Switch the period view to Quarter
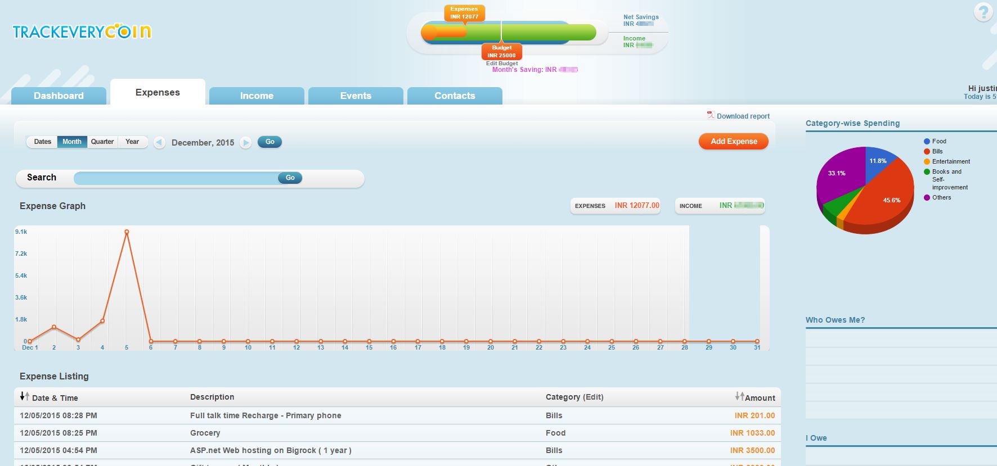Image resolution: width=997 pixels, height=466 pixels. pyautogui.click(x=102, y=142)
